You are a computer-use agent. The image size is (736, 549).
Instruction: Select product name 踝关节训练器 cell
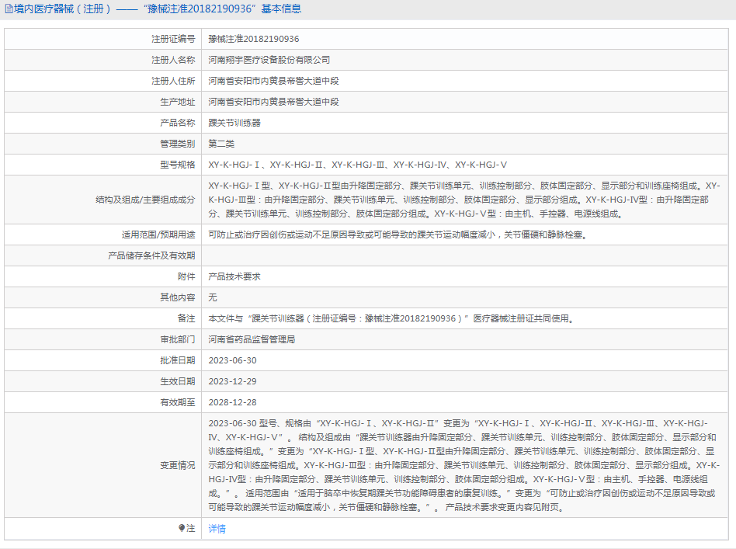[234, 123]
